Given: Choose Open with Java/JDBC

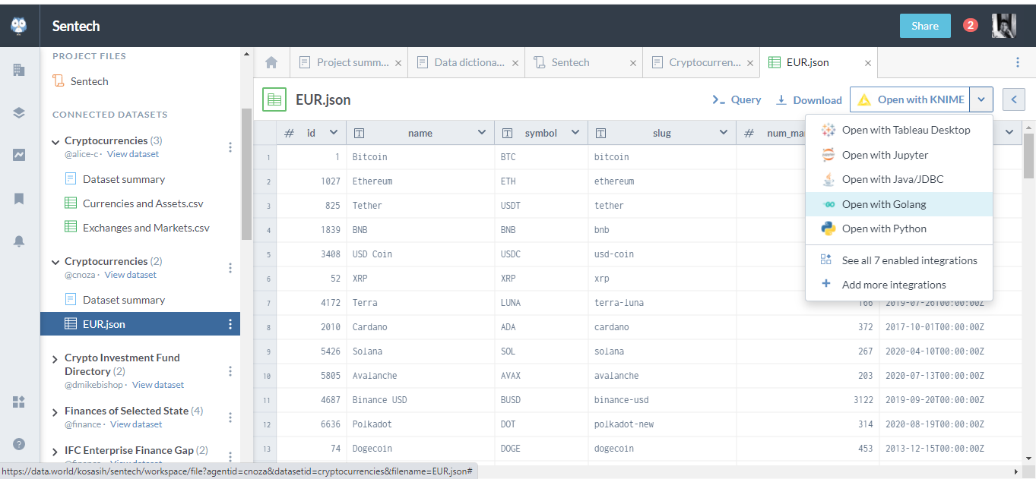Looking at the screenshot, I should click(x=899, y=179).
